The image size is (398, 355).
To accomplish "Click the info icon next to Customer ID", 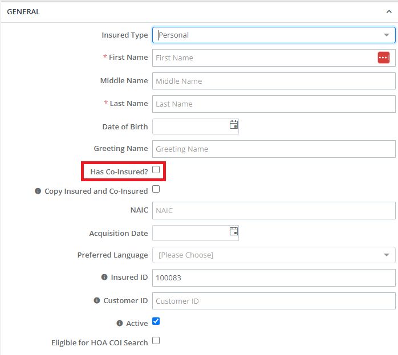I will point(97,300).
